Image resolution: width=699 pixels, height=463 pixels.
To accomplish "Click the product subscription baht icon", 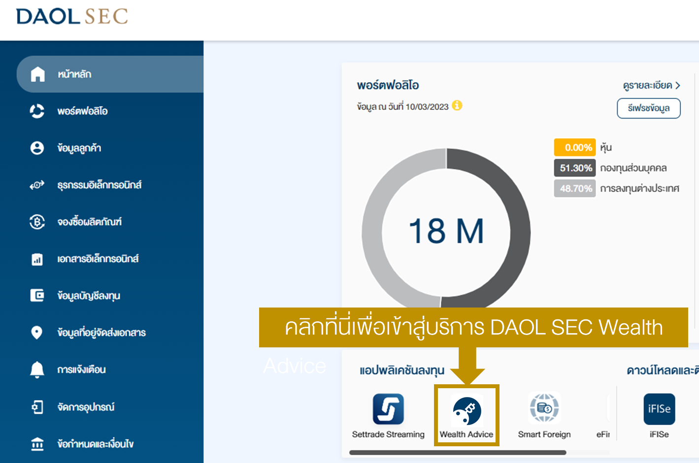I will (37, 222).
